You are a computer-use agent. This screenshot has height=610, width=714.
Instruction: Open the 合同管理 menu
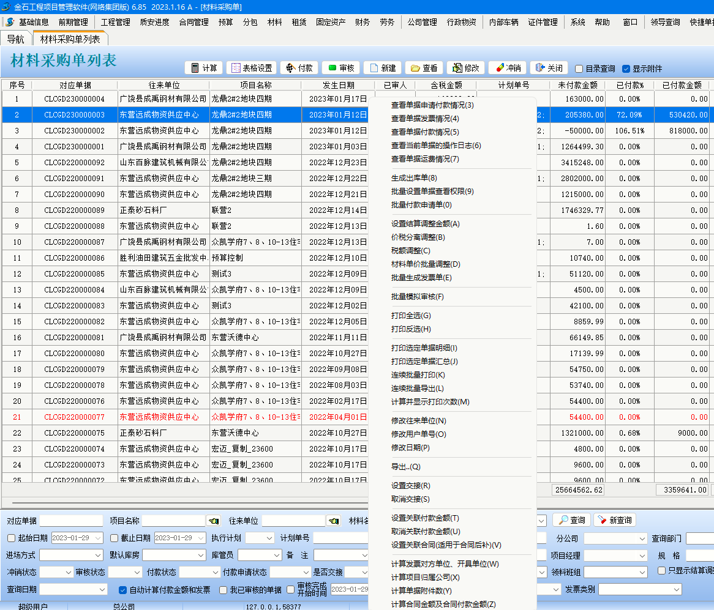point(194,22)
